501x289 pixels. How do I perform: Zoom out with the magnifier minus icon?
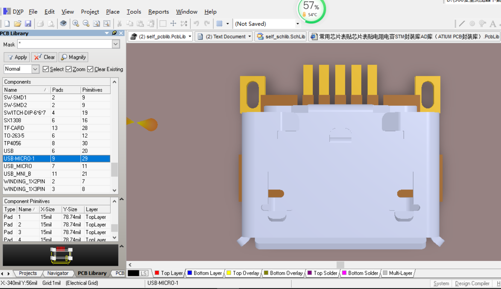coord(86,23)
